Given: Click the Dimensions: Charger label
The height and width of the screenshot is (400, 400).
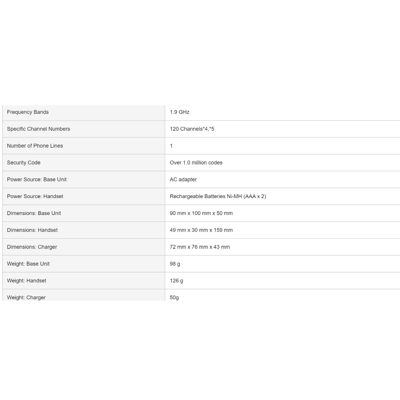Looking at the screenshot, I should tap(32, 246).
